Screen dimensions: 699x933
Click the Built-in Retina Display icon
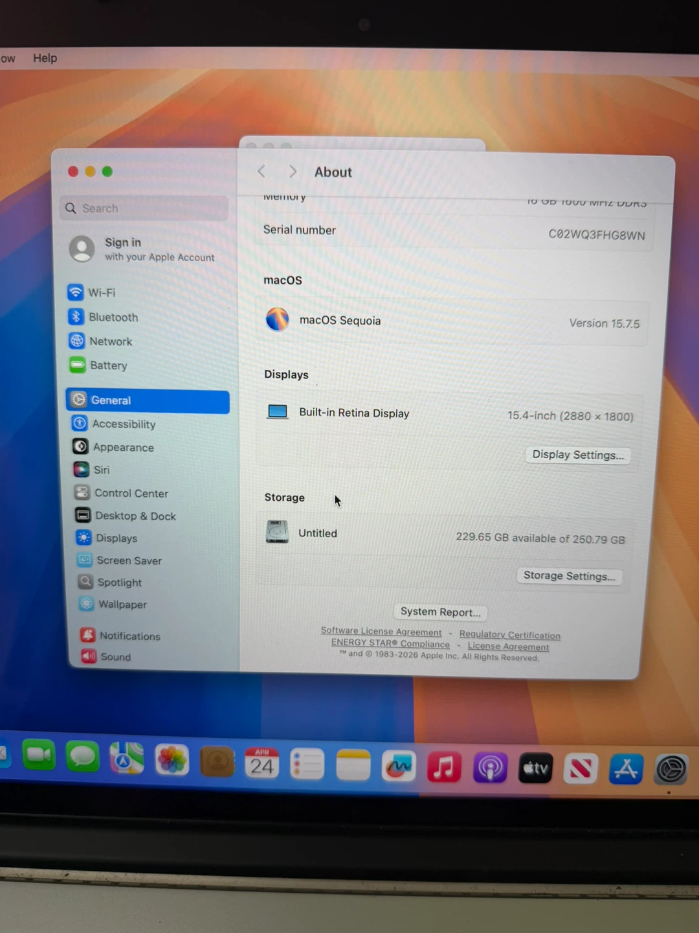tap(278, 411)
